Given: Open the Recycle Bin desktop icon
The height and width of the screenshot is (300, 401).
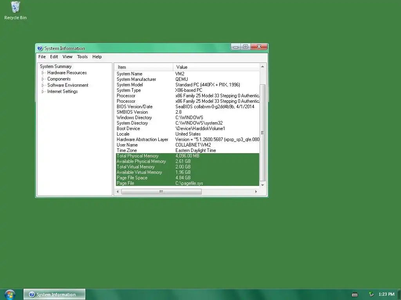Looking at the screenshot, I should (15, 11).
